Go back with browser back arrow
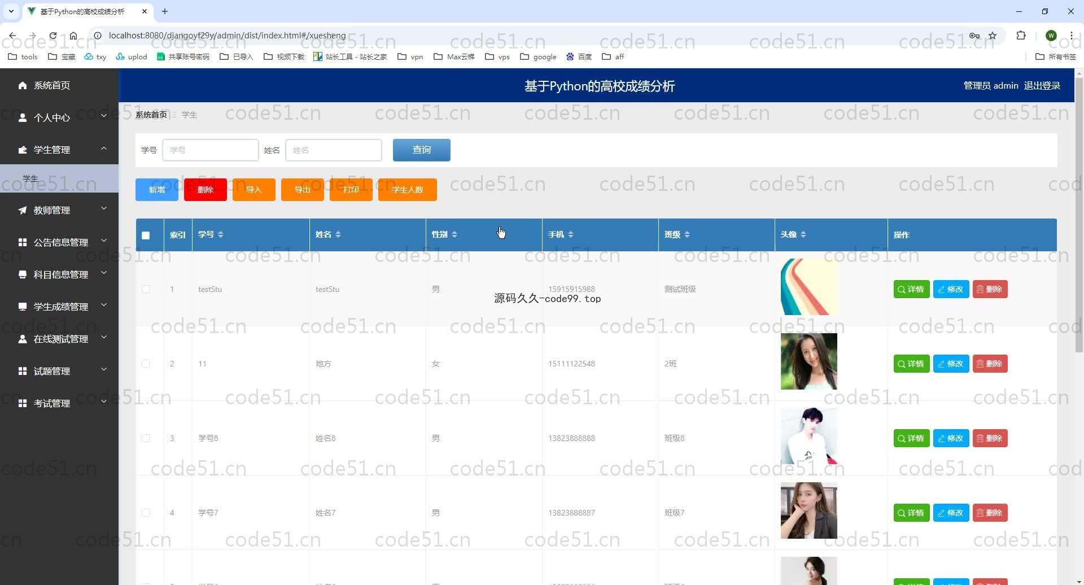Image resolution: width=1084 pixels, height=585 pixels. tap(12, 36)
